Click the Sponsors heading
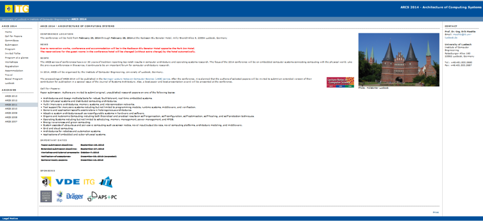The width and height of the screenshot is (483, 221). (47, 170)
